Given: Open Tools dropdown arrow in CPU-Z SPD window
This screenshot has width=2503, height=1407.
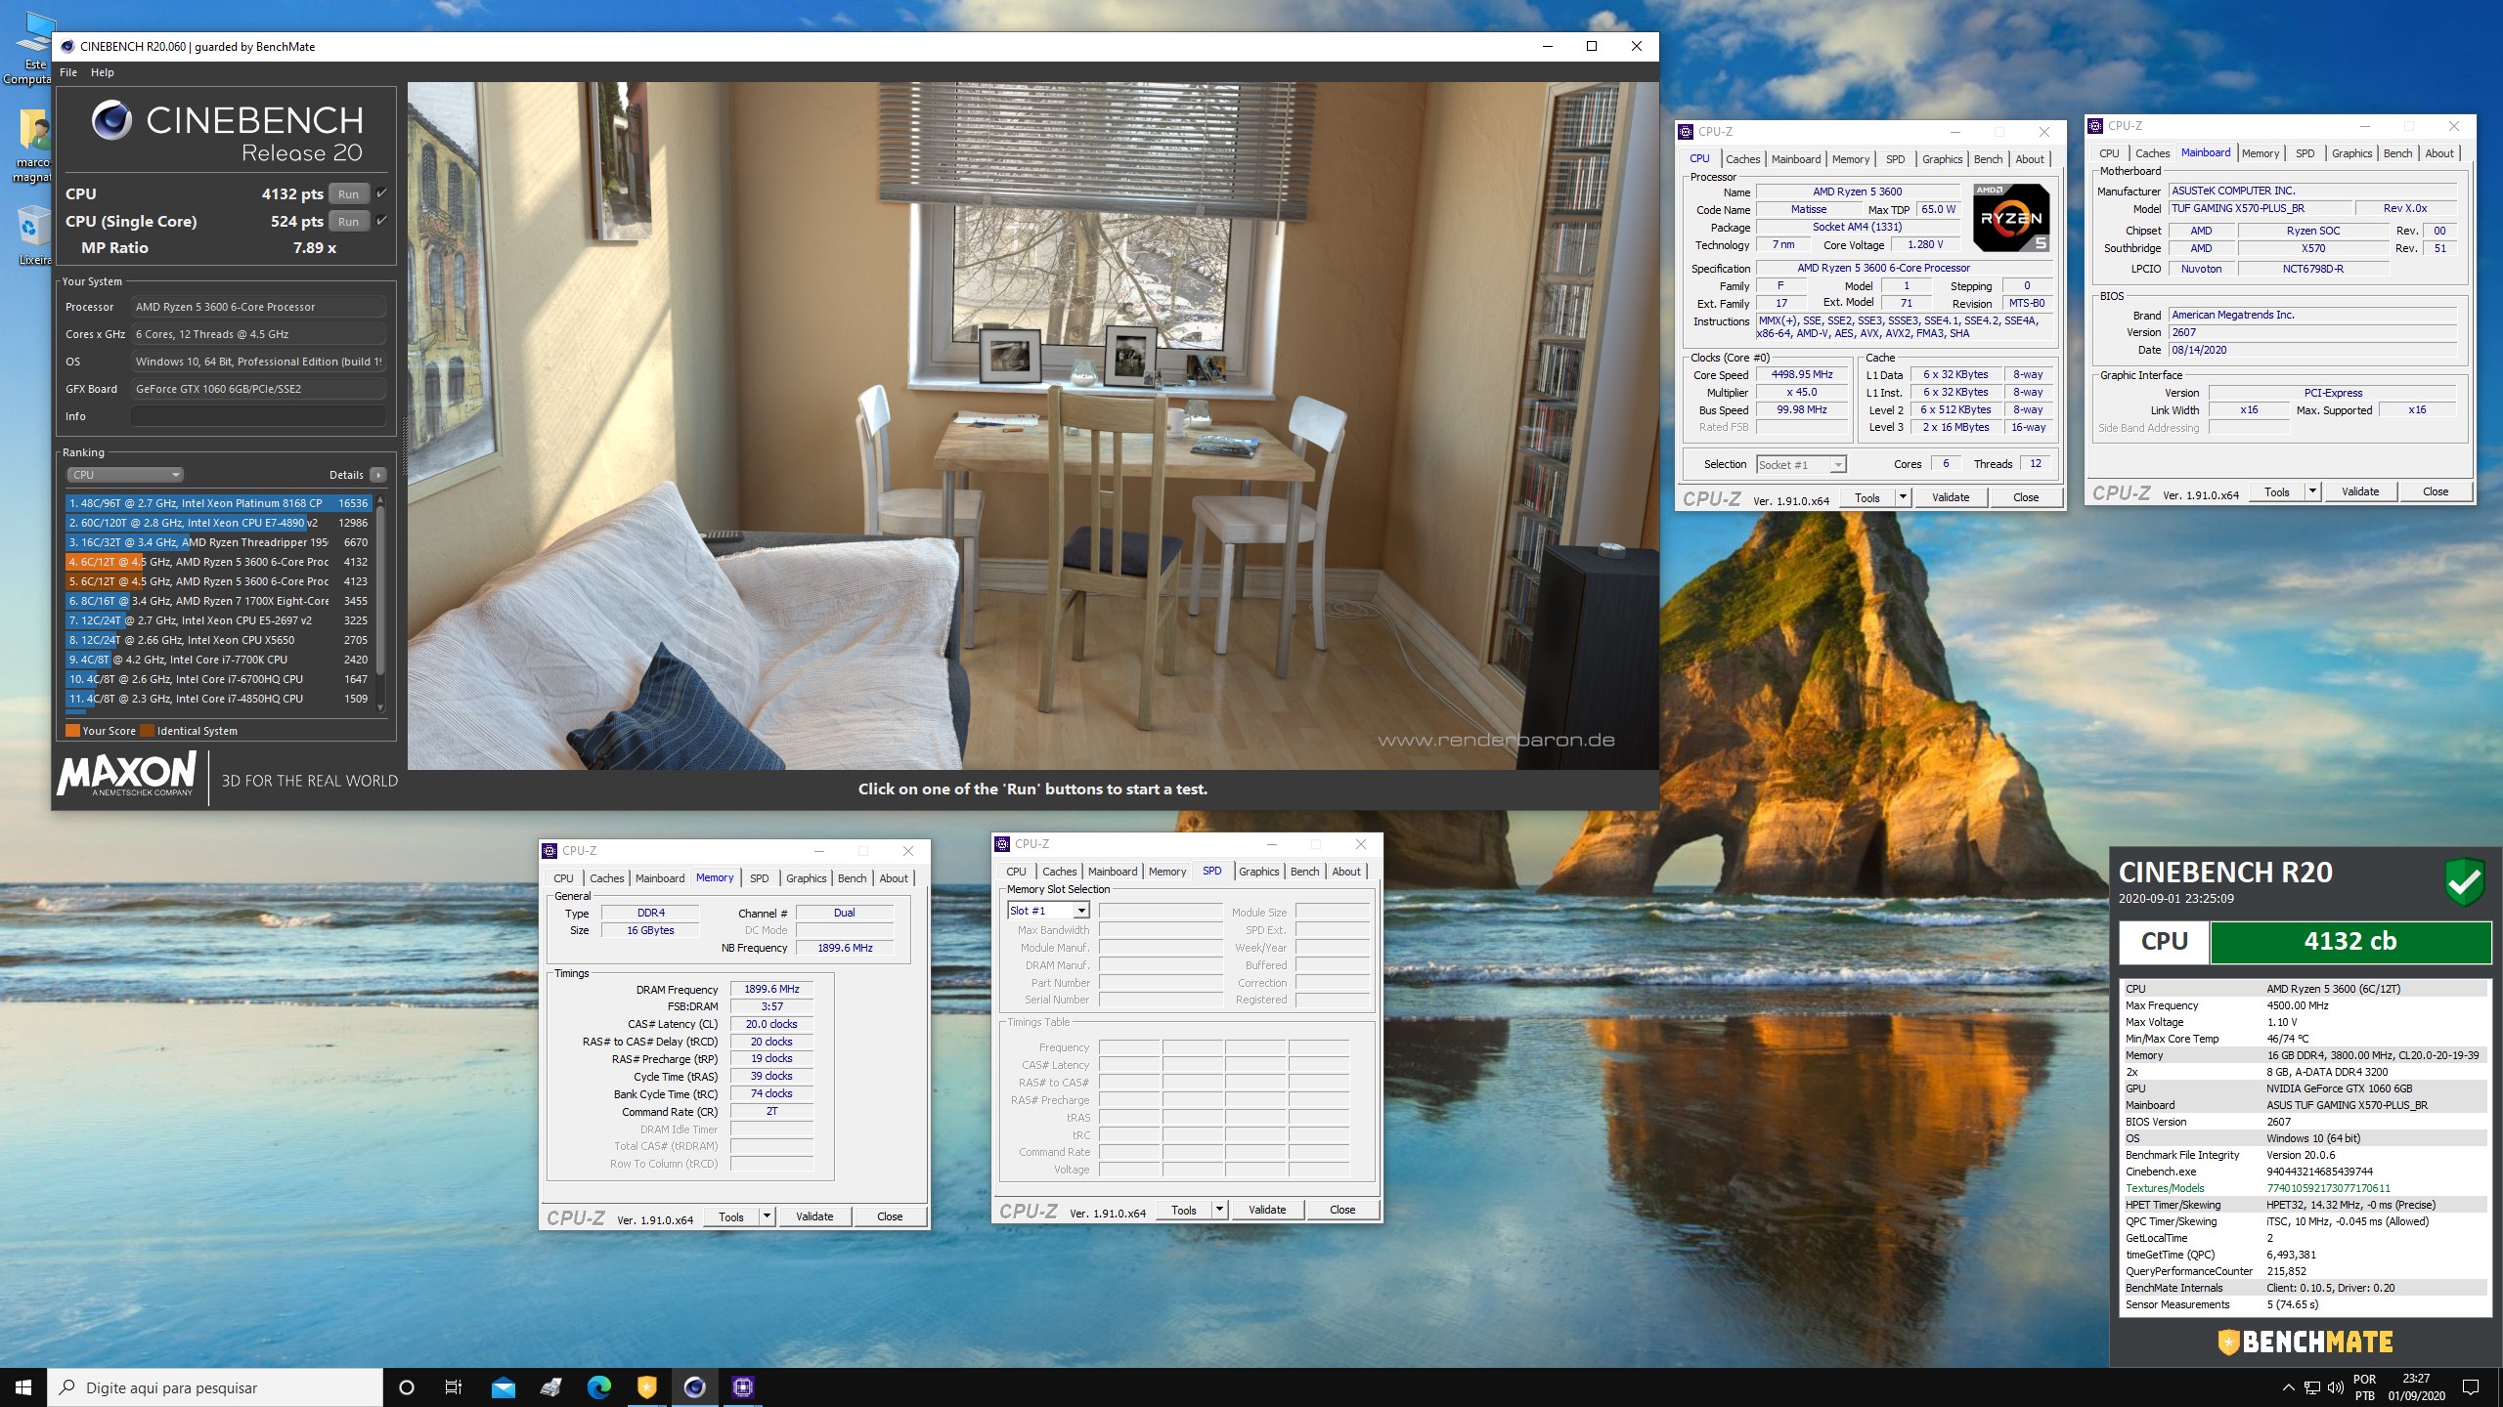Looking at the screenshot, I should 1219,1210.
